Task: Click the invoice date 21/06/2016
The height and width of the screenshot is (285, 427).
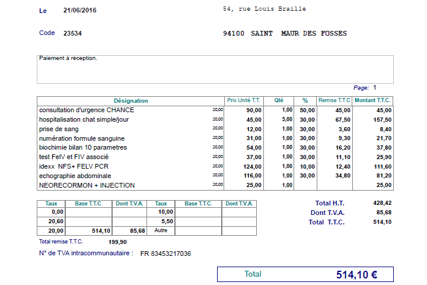Action: click(81, 11)
